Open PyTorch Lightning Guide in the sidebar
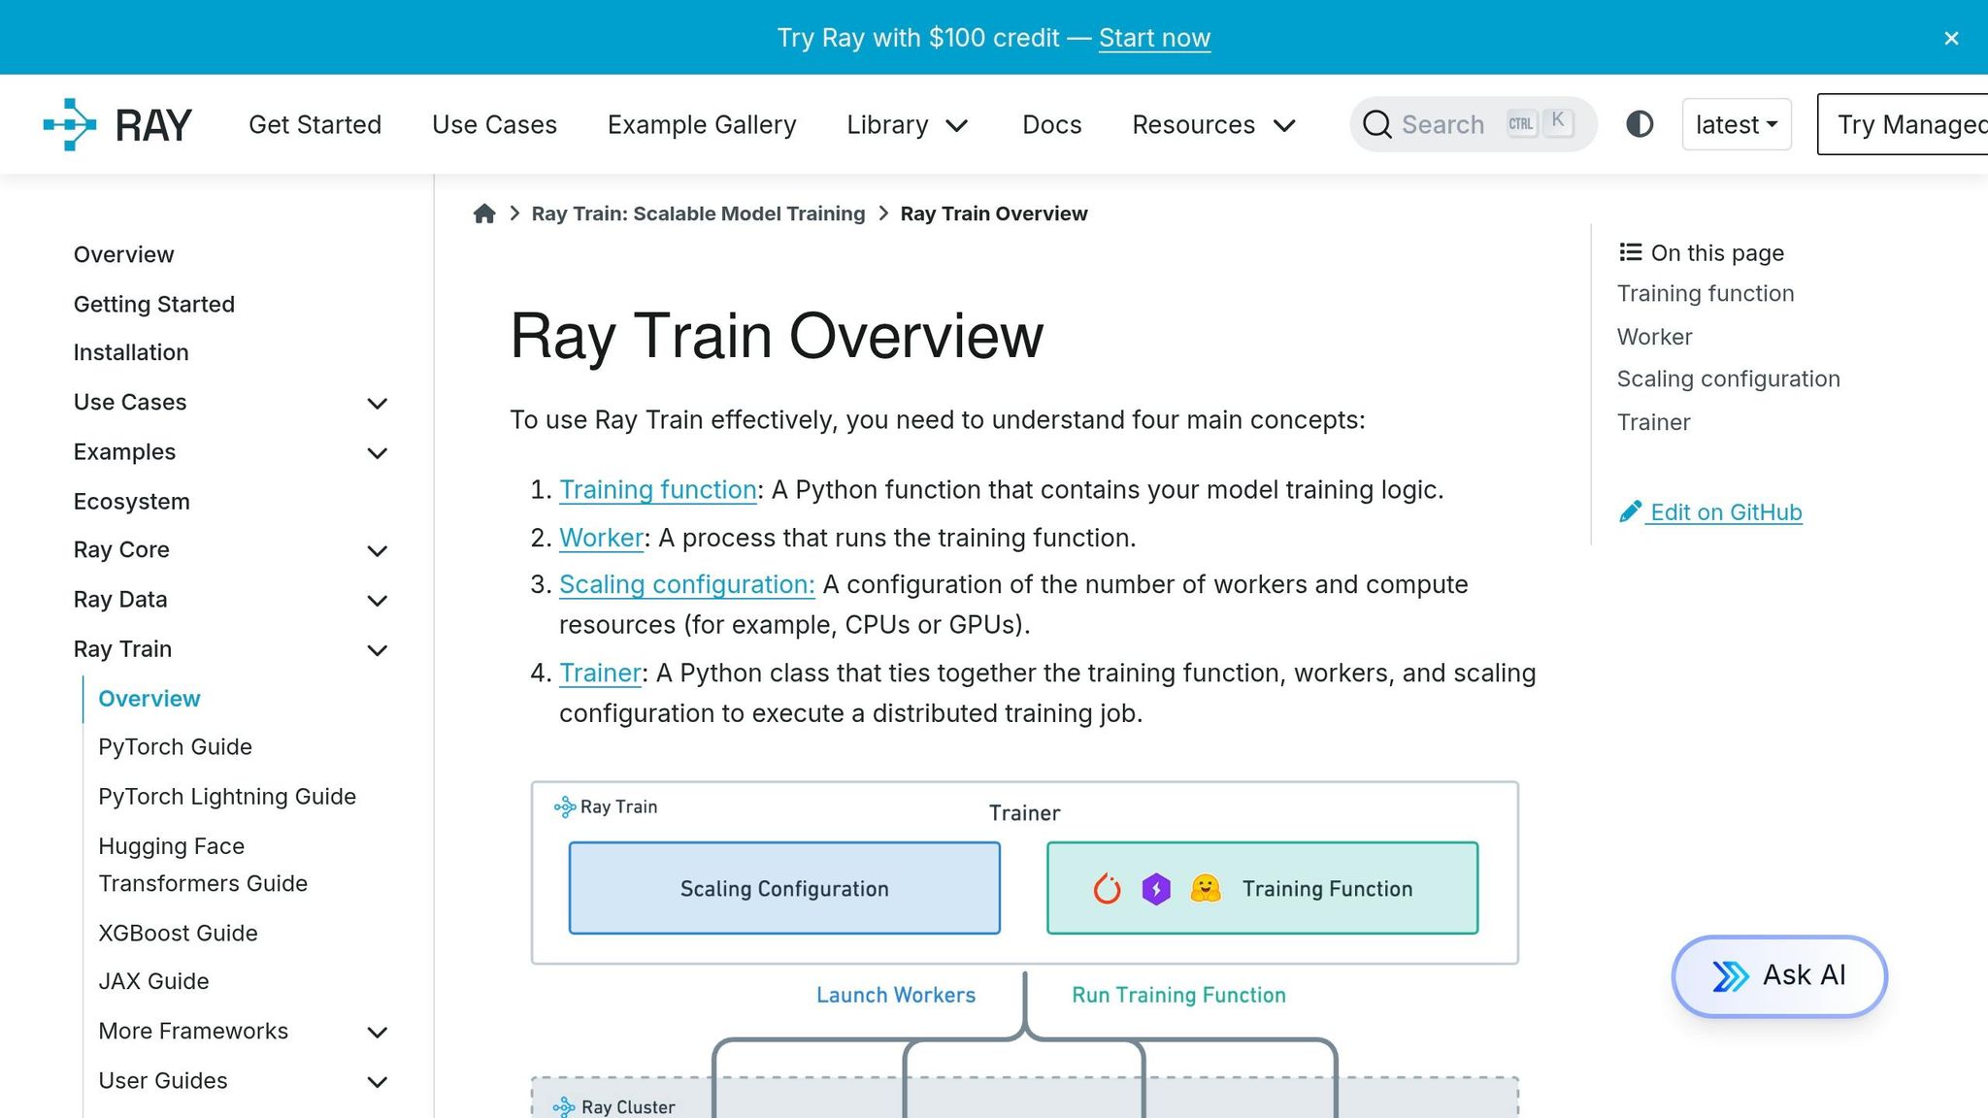Viewport: 1988px width, 1118px height. (x=226, y=797)
